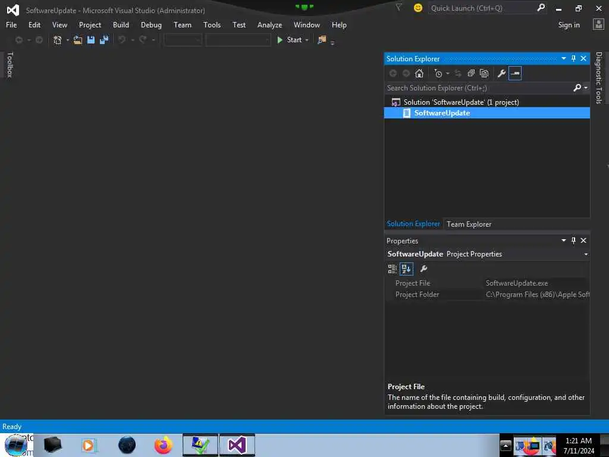Open the Build menu
The image size is (609, 457).
[121, 25]
